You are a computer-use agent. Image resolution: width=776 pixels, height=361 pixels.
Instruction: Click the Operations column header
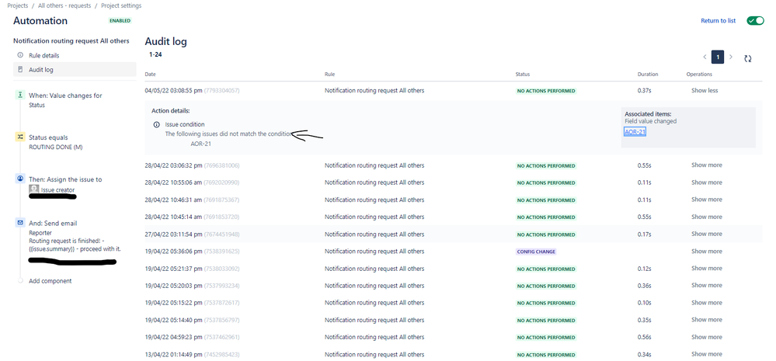[699, 75]
